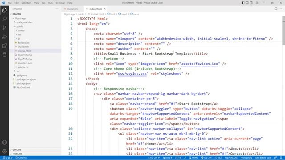
Task: Open the Search view in activity bar
Action: (4, 19)
